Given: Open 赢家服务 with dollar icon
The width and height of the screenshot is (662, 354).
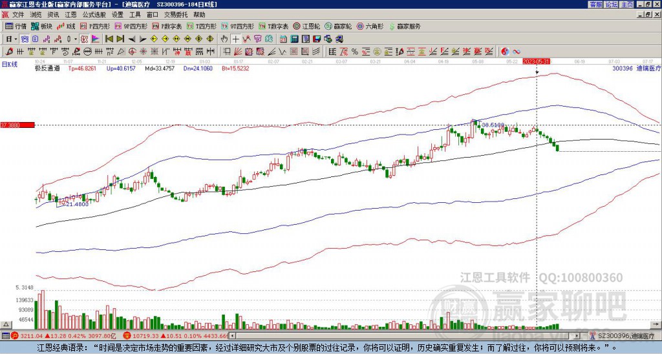Looking at the screenshot, I should coord(405,26).
